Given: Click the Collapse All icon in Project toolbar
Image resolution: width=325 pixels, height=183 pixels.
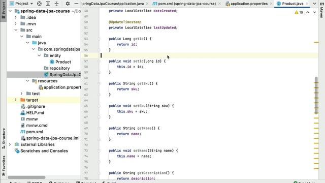Looking at the screenshot, I should (56, 4).
